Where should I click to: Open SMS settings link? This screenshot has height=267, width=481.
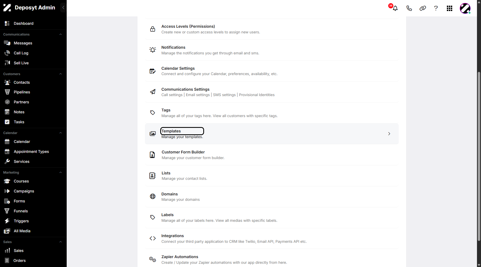224,95
